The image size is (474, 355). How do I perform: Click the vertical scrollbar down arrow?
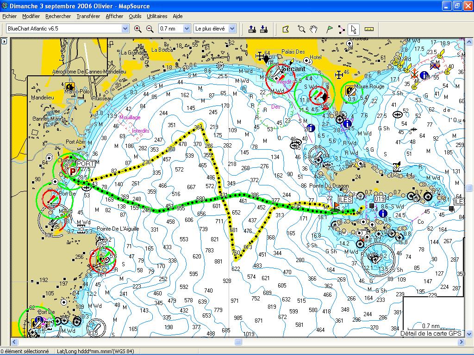[x=469, y=334]
